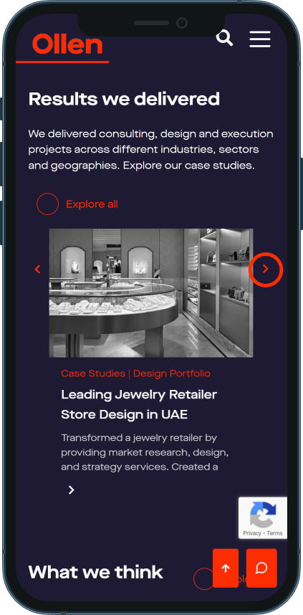Follow the Explore all link
This screenshot has width=303, height=615.
pyautogui.click(x=92, y=204)
